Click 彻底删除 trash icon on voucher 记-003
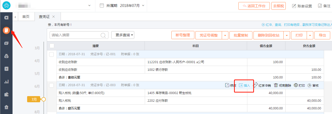Screen dimensions: 332x114 click(276, 85)
